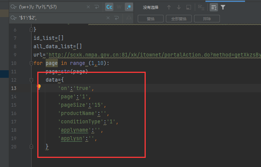The image size is (261, 167).
Task: Collapse the data dict fold marker on line 12
Action: (x=31, y=80)
